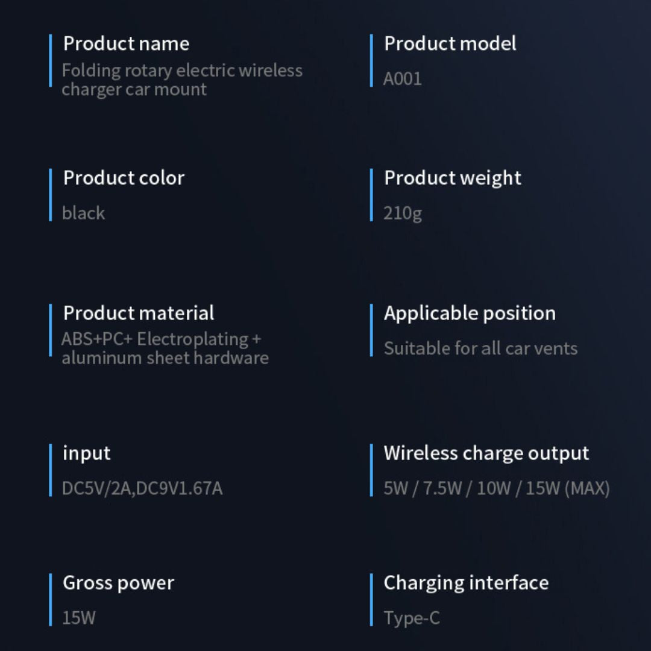Click the "Product color" heading
Screen dimensions: 651x651
124,178
